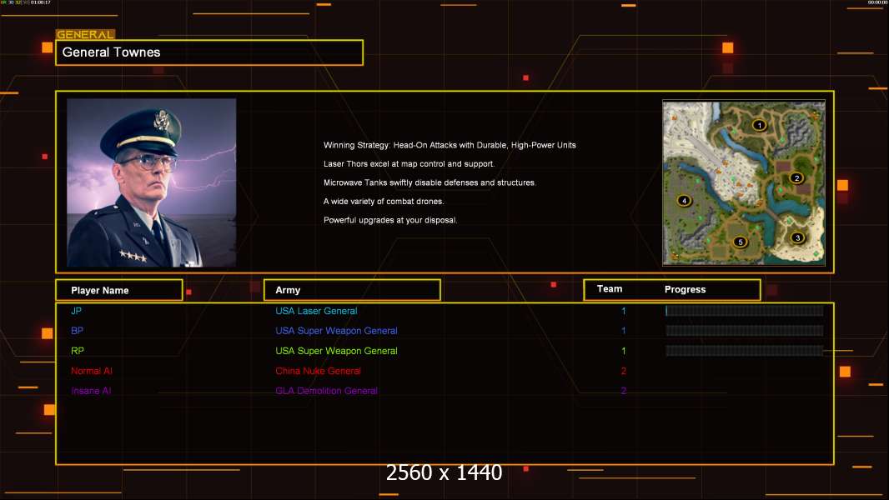Image resolution: width=889 pixels, height=500 pixels.
Task: Click General Townes portrait image
Action: click(152, 182)
